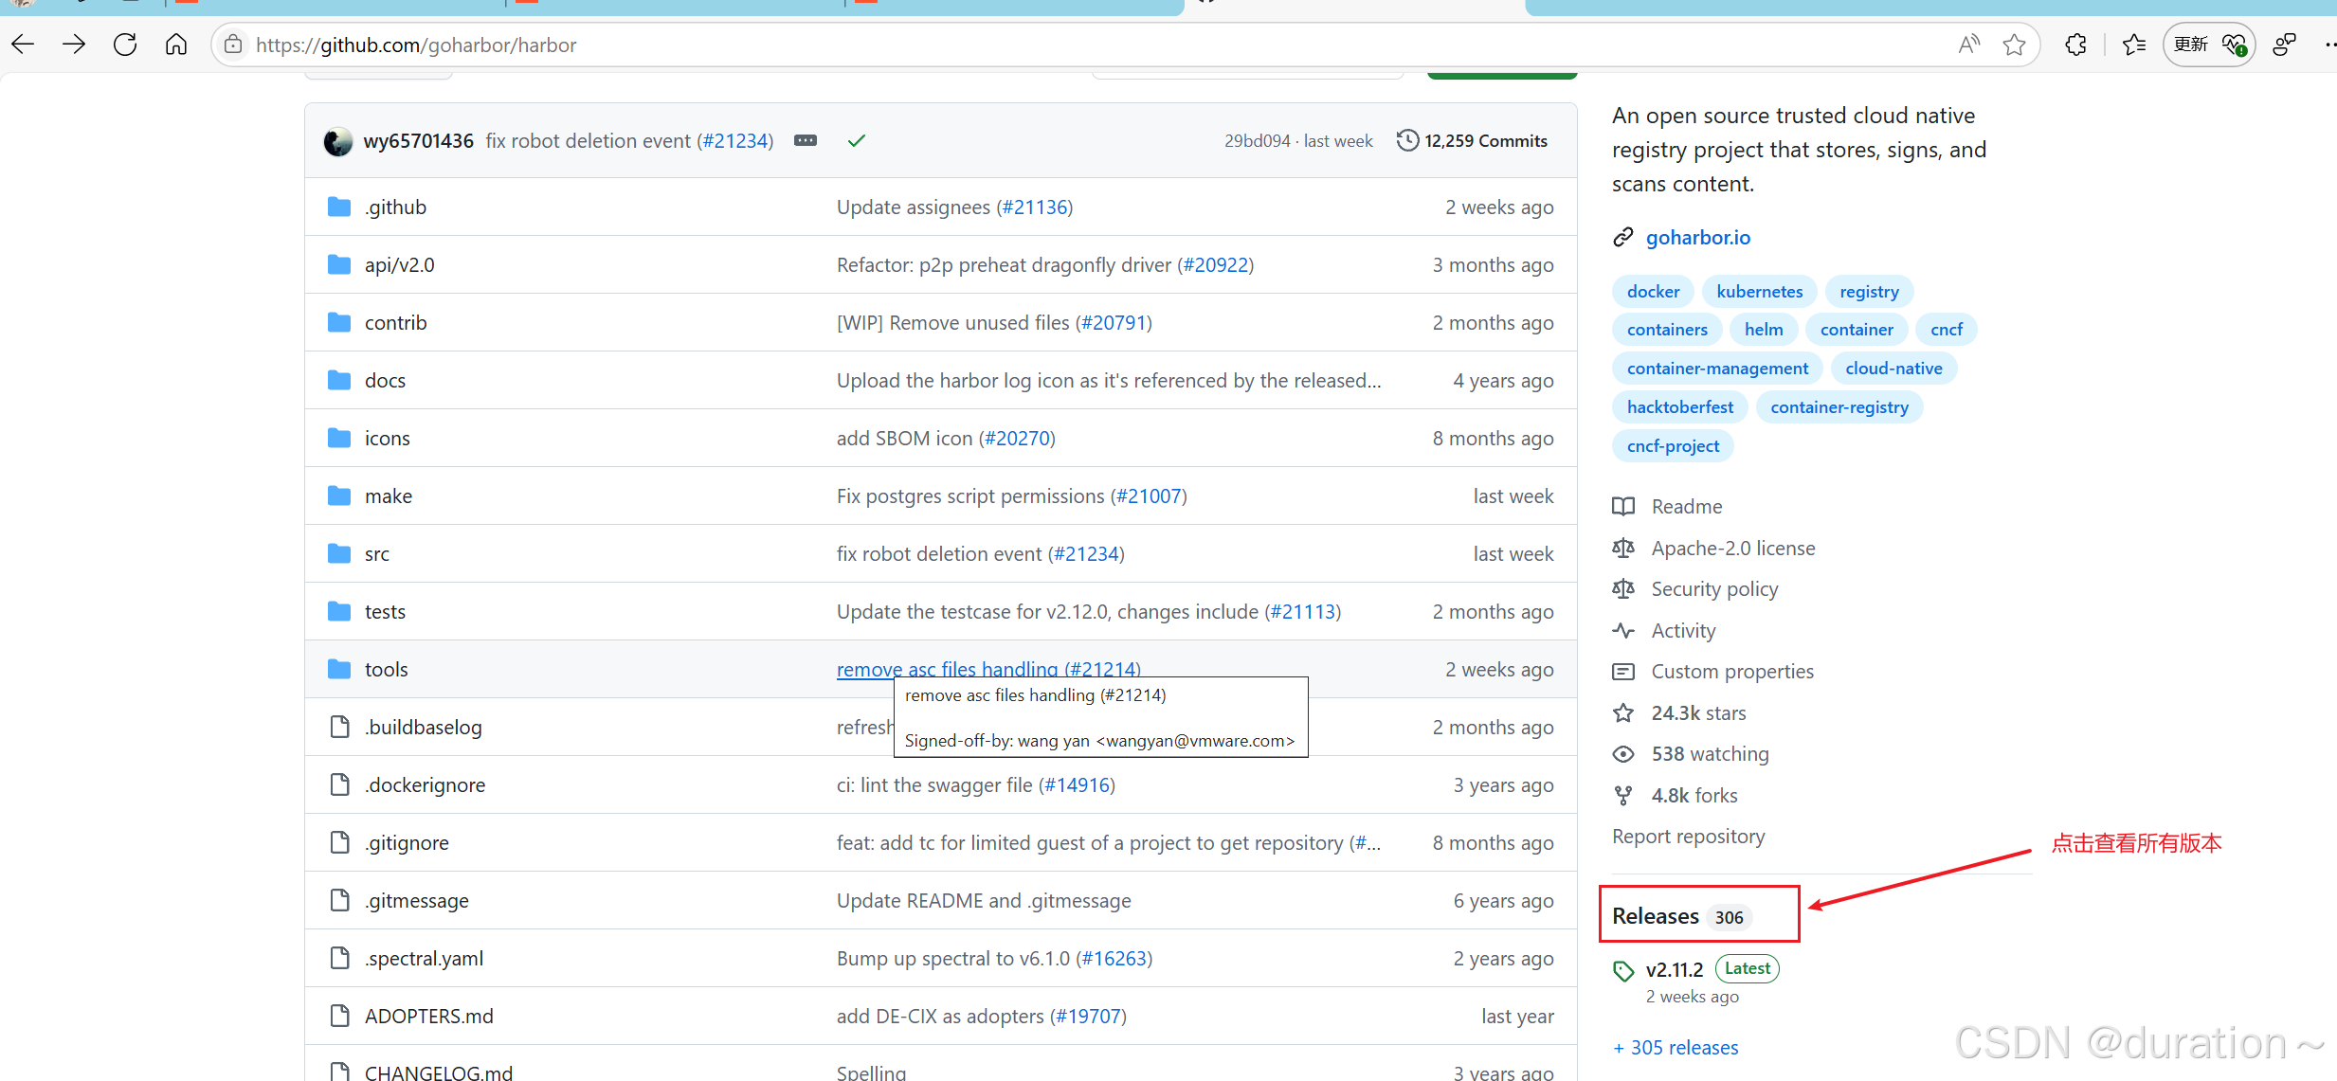
Task: Open the Security policy link
Action: 1695,588
